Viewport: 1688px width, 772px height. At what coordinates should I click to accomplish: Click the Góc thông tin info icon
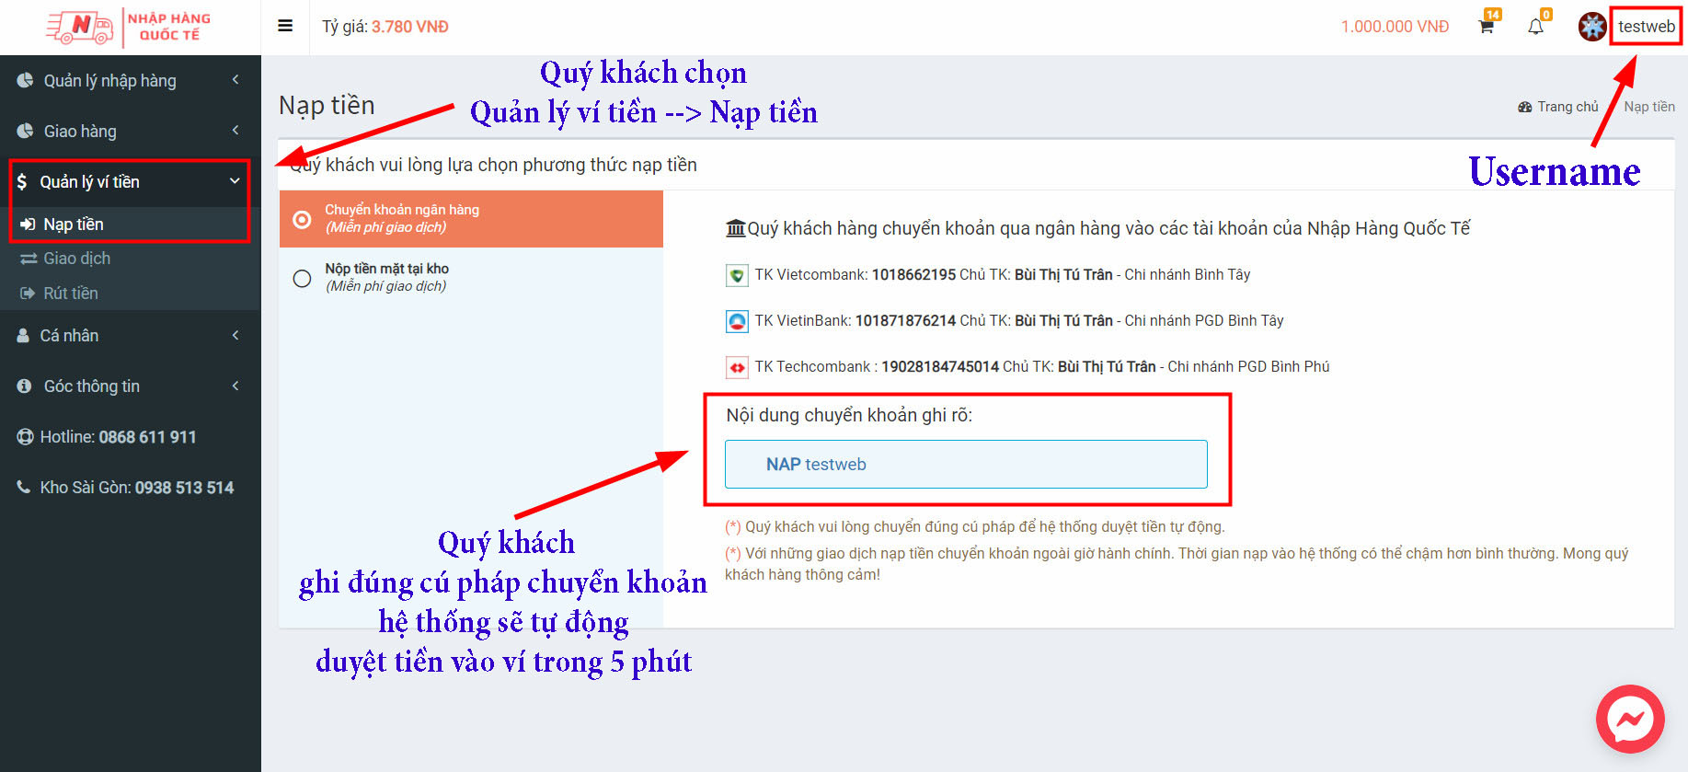[x=25, y=386]
